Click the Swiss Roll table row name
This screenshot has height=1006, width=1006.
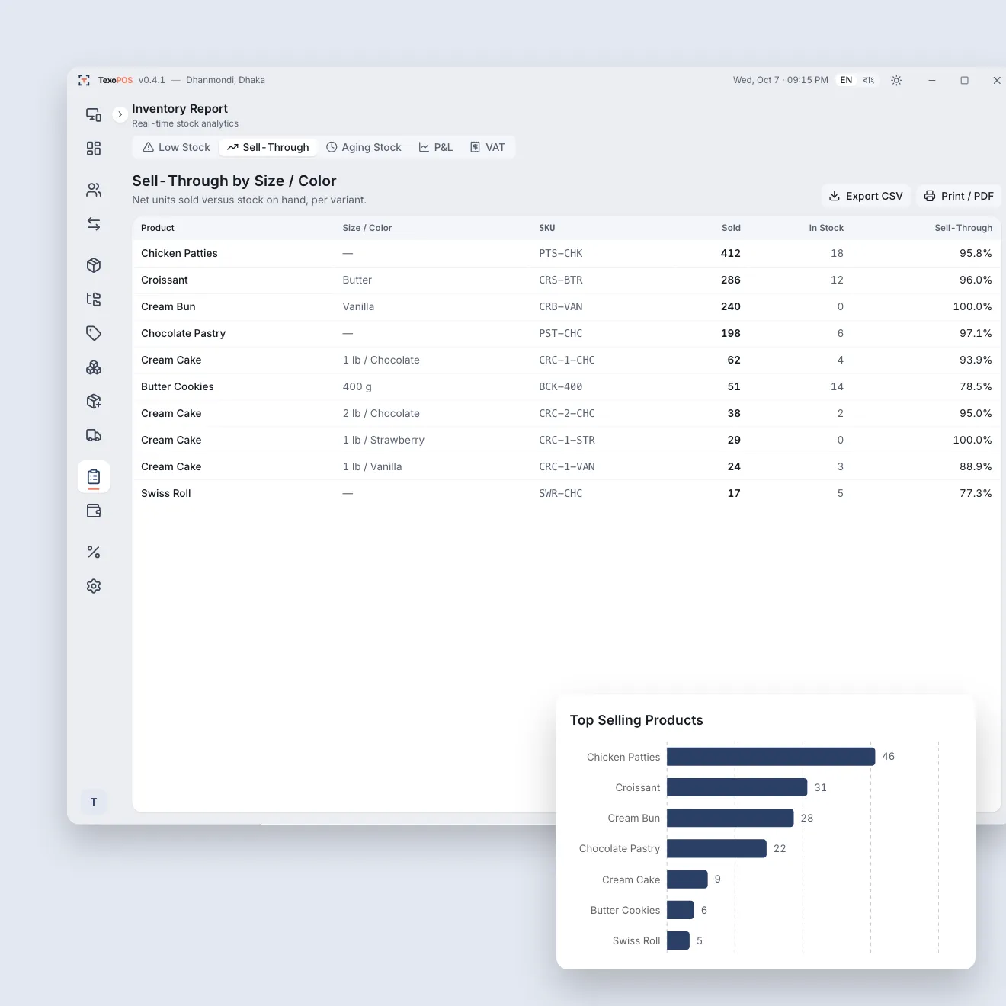point(166,493)
